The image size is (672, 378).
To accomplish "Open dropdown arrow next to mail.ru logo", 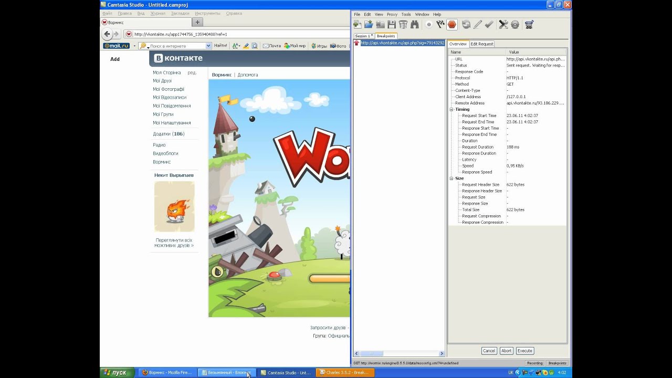I will tap(134, 46).
